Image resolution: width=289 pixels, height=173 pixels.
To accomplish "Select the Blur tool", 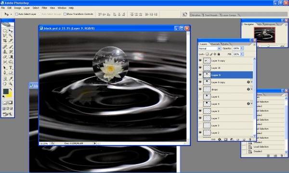I will 5,62.
